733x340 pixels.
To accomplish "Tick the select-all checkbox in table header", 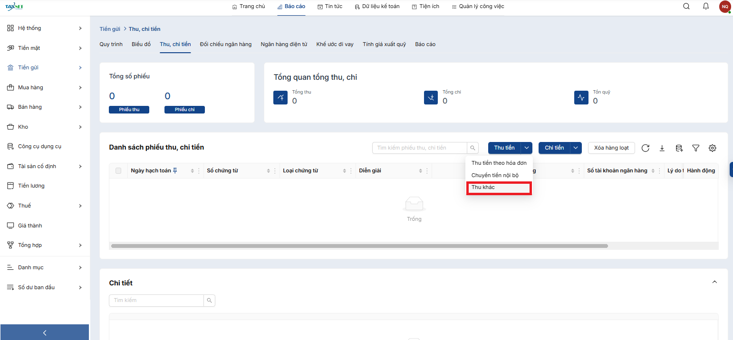I will coord(118,171).
